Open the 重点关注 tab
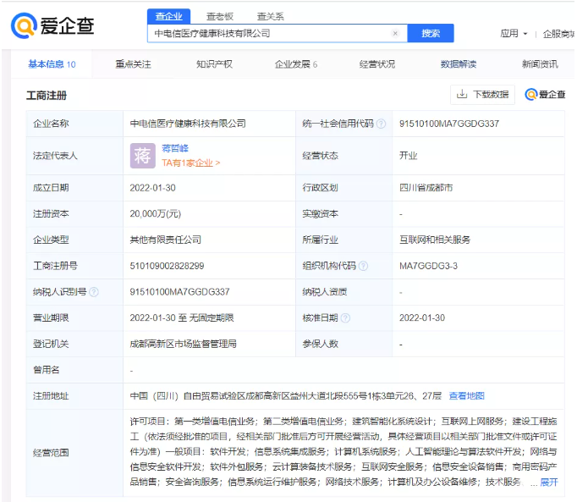Image resolution: width=577 pixels, height=502 pixels. pyautogui.click(x=133, y=64)
